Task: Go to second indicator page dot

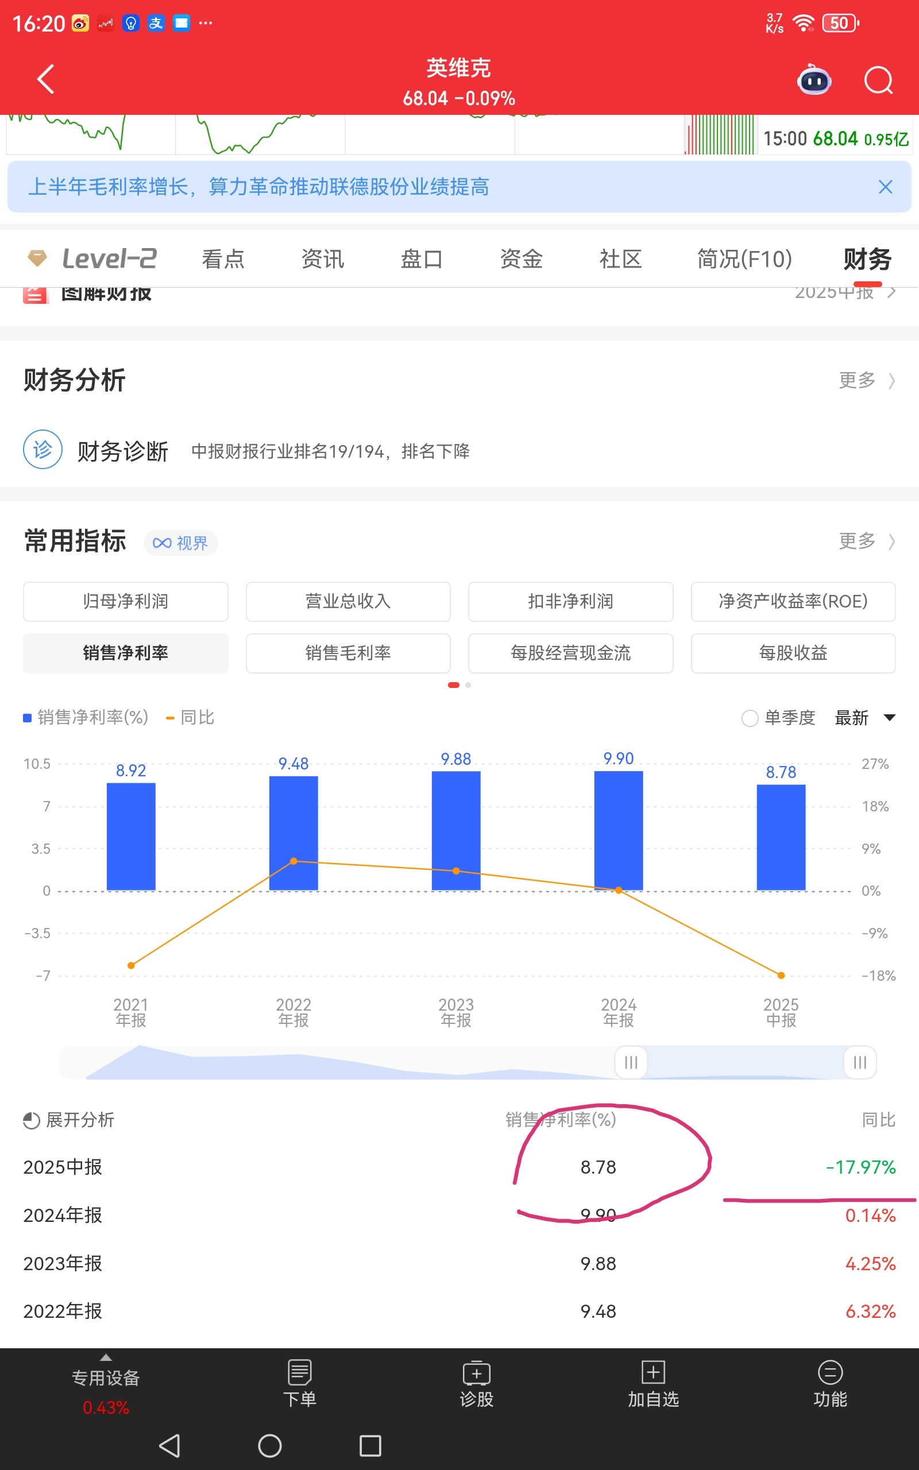Action: click(x=468, y=685)
